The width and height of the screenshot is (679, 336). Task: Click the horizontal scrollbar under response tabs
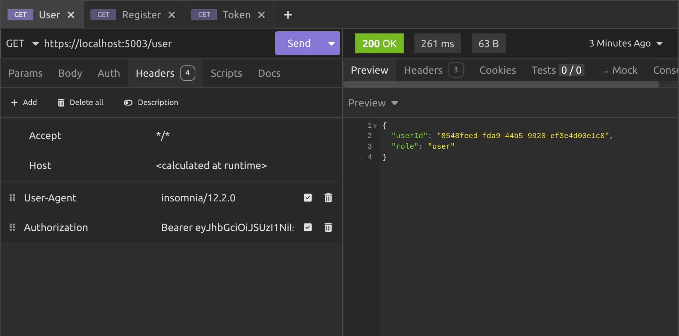tap(501, 84)
